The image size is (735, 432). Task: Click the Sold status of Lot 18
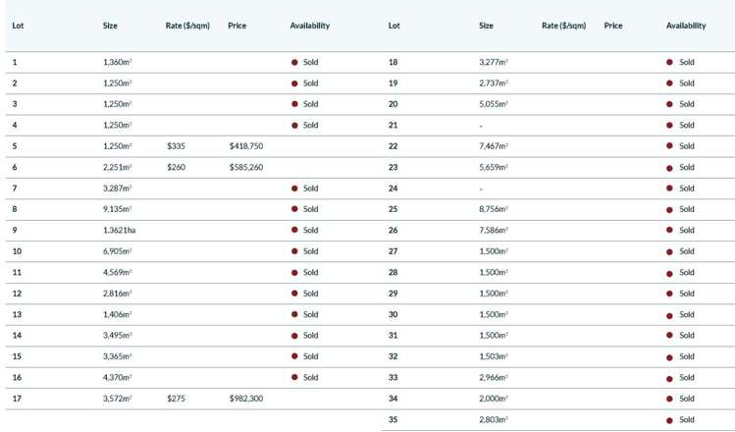681,62
